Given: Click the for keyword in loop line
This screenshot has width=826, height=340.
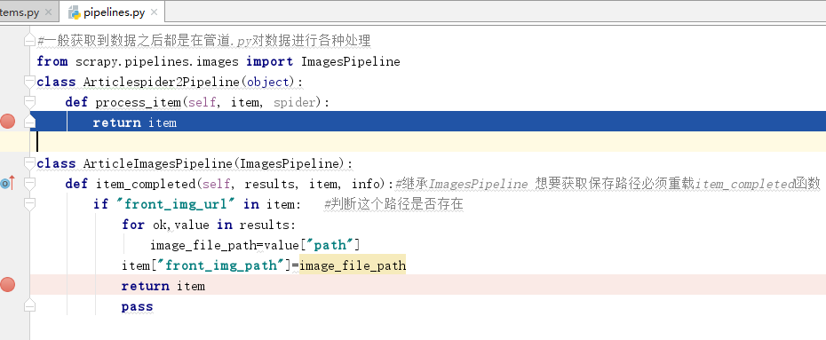Looking at the screenshot, I should click(133, 225).
